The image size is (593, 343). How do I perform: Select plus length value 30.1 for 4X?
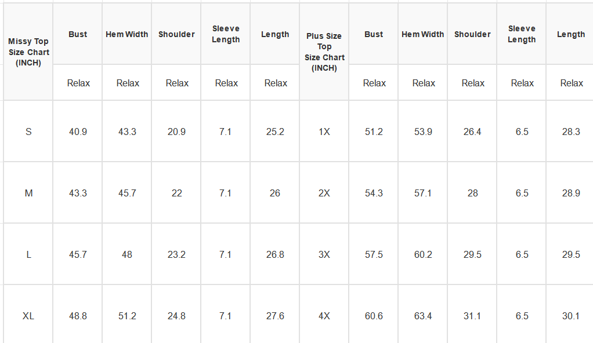[x=571, y=316]
